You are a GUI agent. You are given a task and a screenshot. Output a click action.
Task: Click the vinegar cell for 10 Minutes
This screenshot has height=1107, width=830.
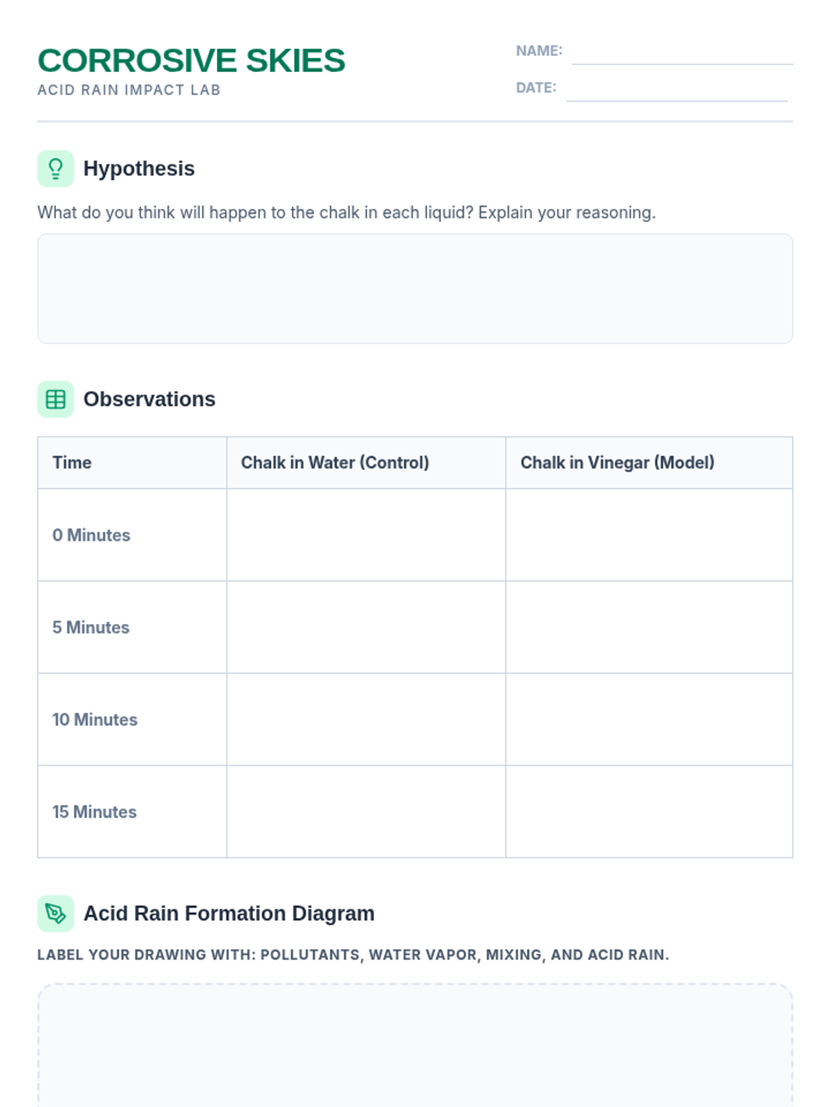pos(649,720)
